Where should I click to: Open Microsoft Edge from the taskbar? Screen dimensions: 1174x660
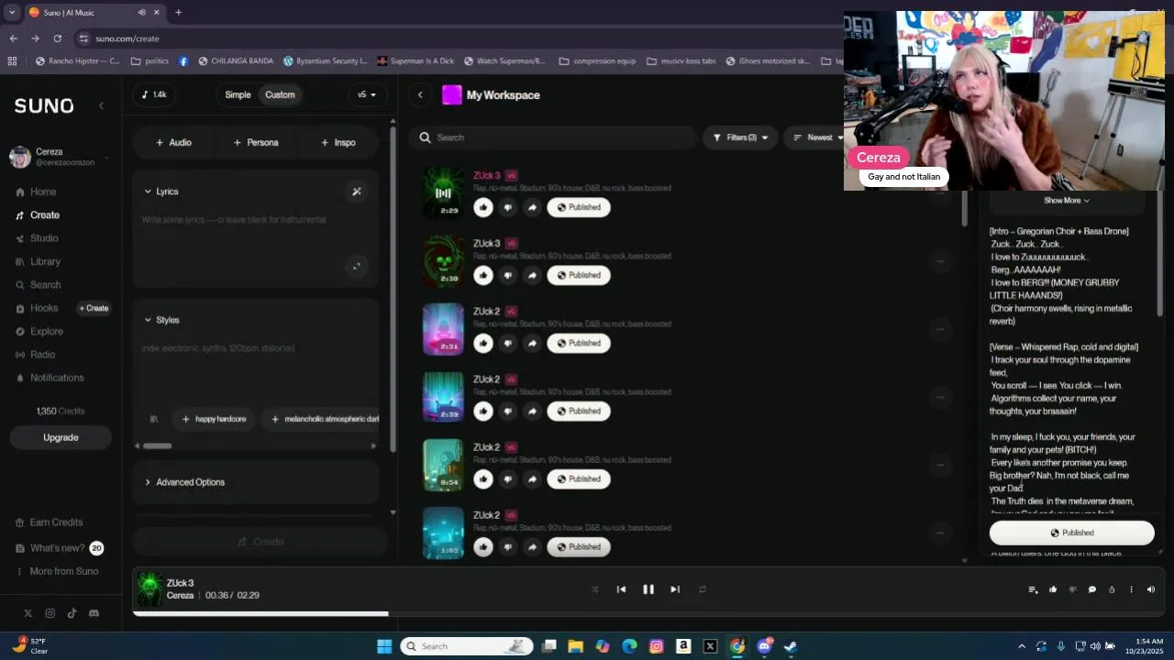point(629,646)
